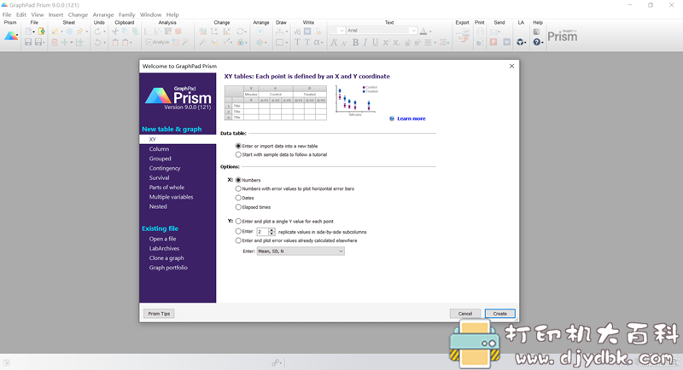Select 'Enter or import data into a new table'
683x370 pixels.
238,146
